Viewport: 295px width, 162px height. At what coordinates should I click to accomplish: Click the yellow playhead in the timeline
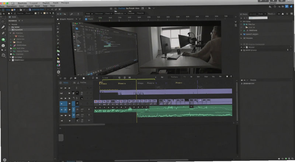(x=136, y=102)
